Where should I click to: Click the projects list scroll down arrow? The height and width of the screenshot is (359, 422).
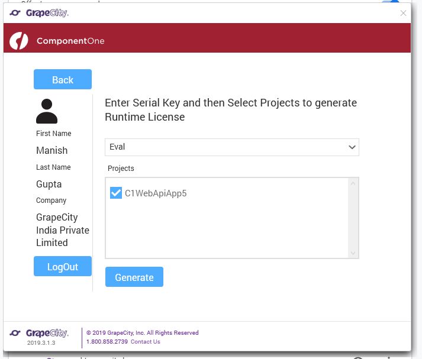coord(353,253)
